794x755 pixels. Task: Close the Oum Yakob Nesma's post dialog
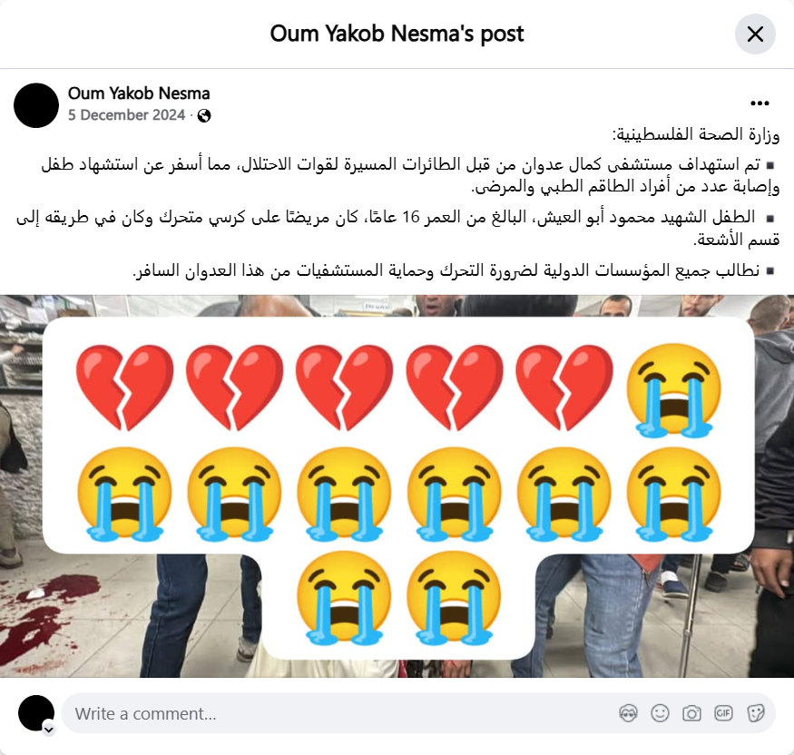pyautogui.click(x=755, y=34)
